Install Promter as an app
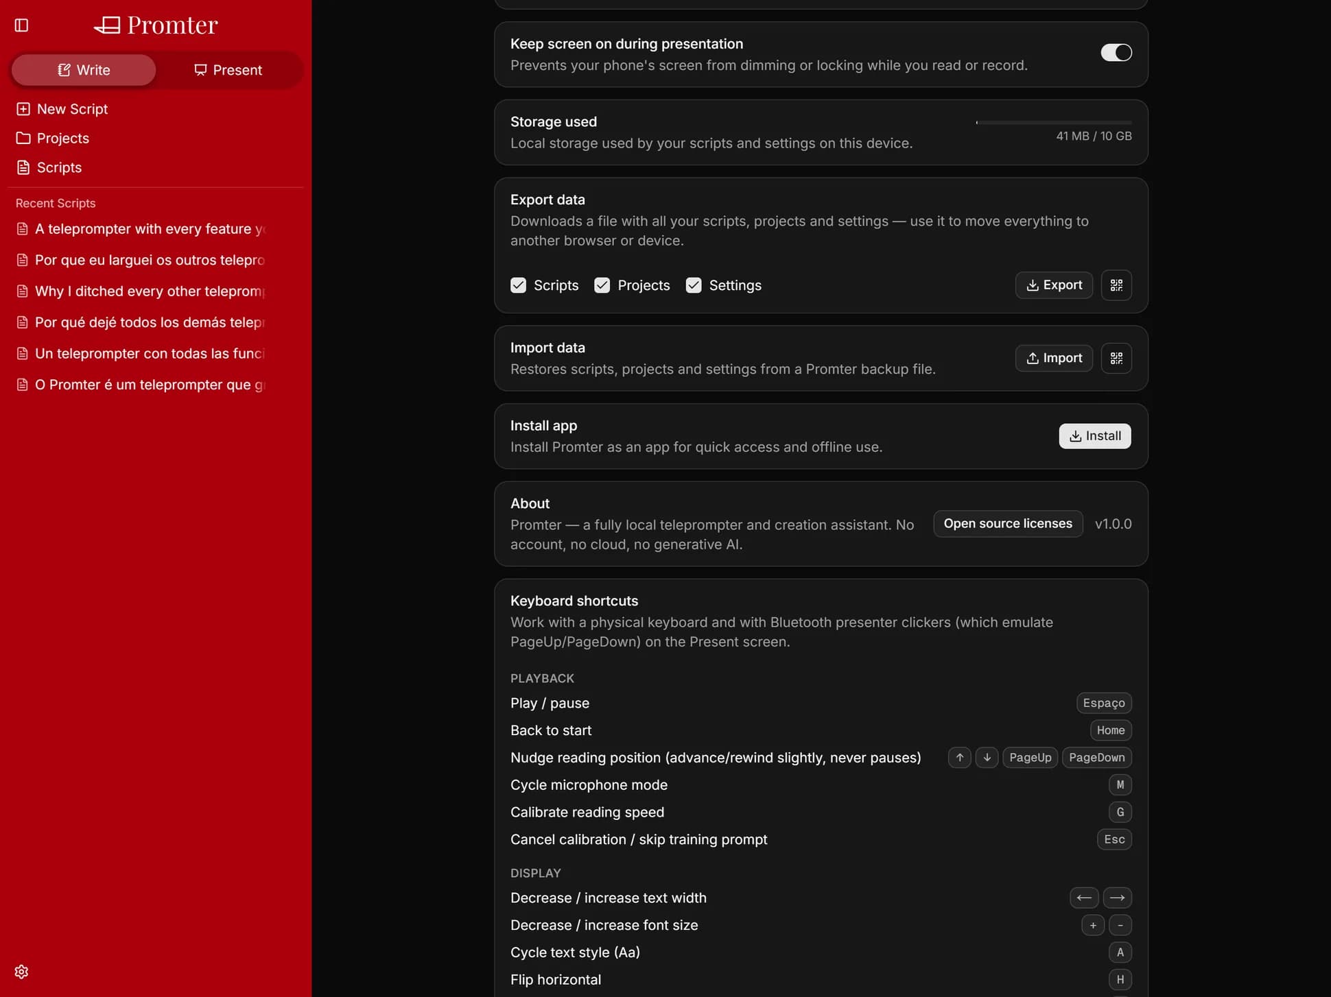1331x997 pixels. (x=1095, y=436)
